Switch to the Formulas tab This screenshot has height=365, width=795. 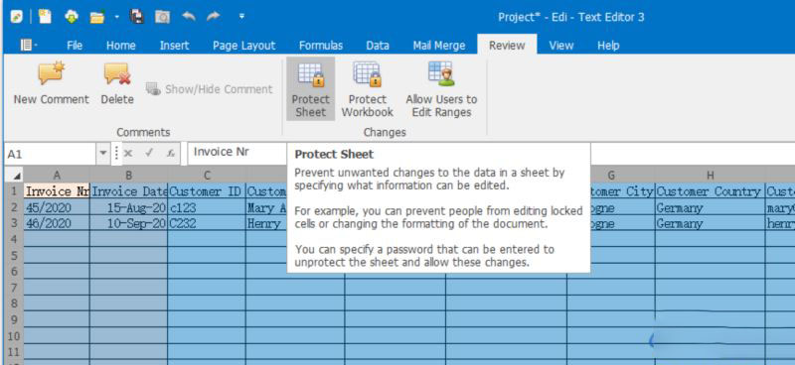321,46
